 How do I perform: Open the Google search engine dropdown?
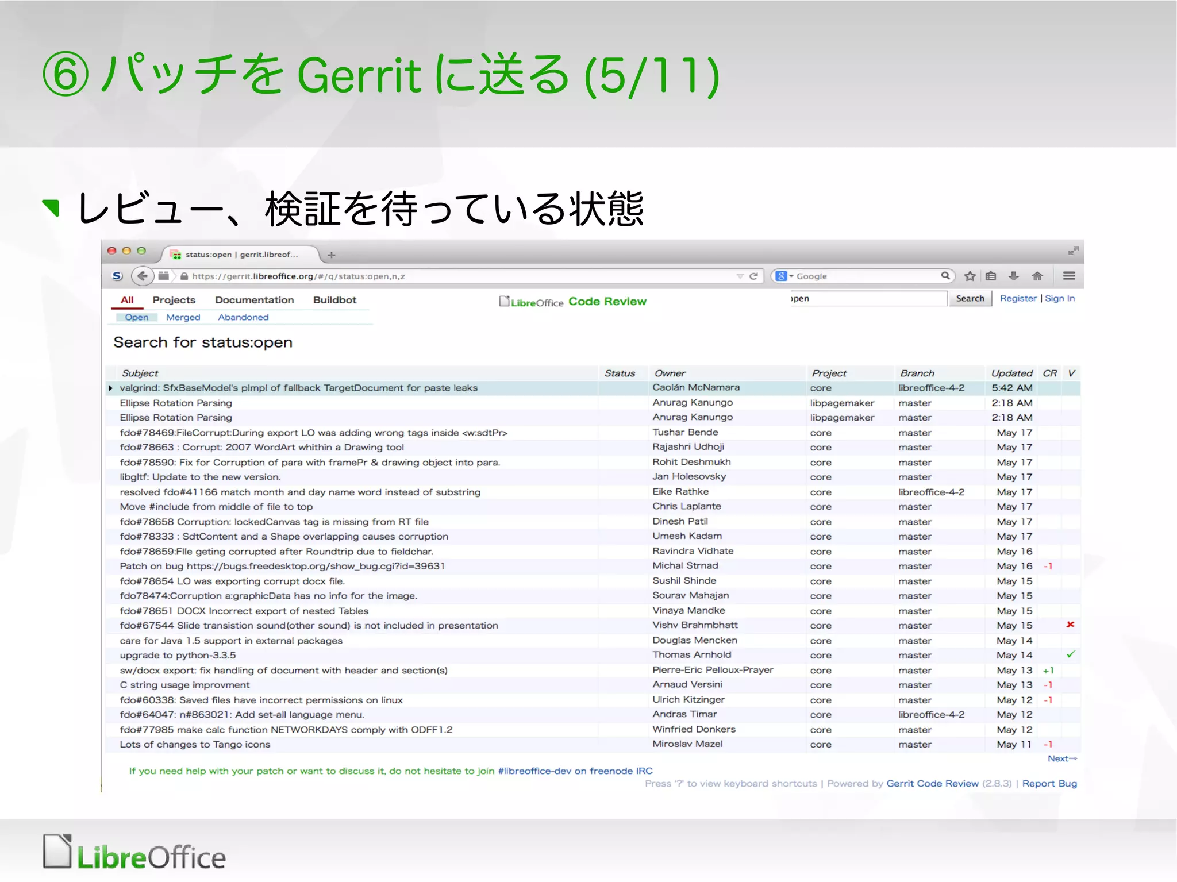tap(784, 276)
